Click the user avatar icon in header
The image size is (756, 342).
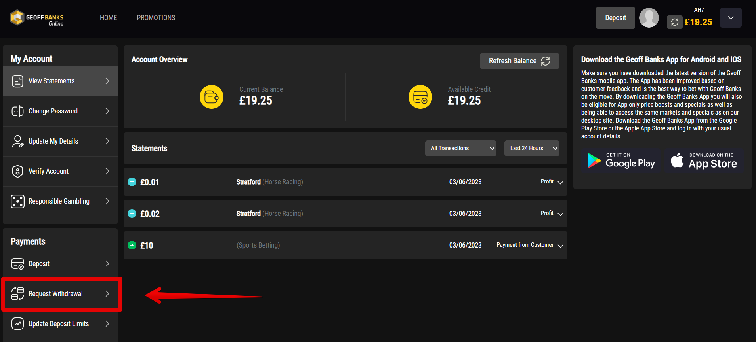click(x=649, y=18)
